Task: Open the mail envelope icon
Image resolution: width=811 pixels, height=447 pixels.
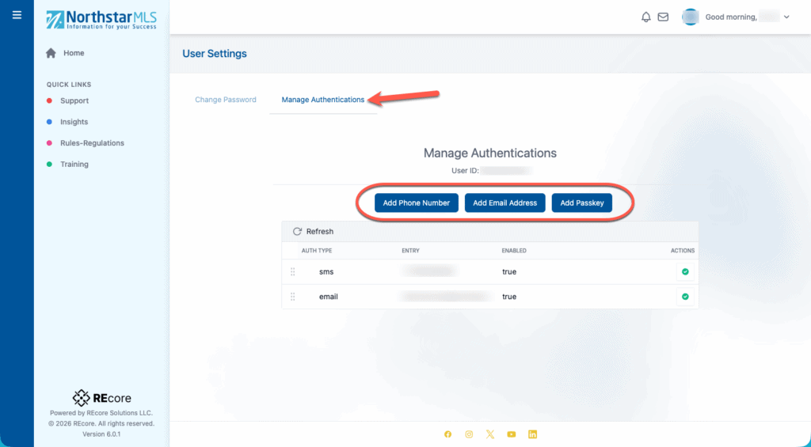Action: [x=663, y=17]
